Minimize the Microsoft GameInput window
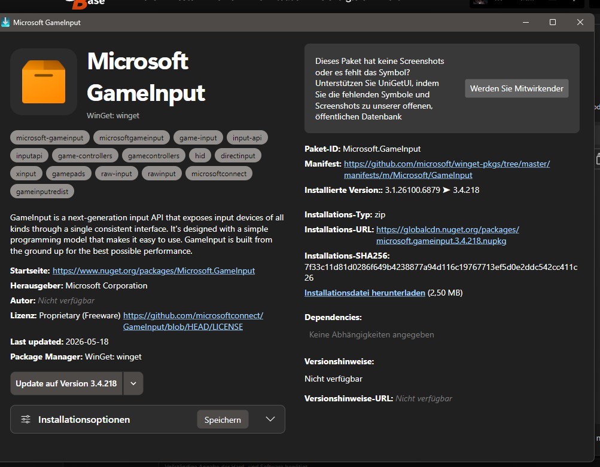Image resolution: width=600 pixels, height=467 pixels. tap(526, 22)
